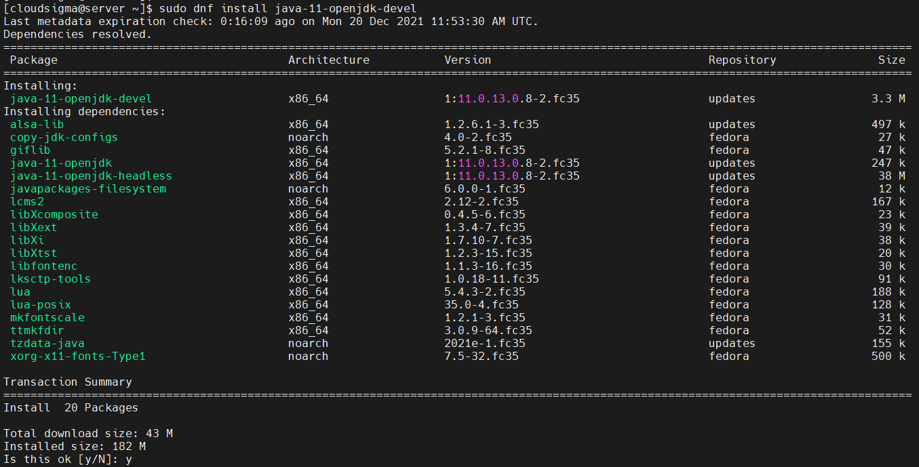Click version 7.5-32.fc35 text
The width and height of the screenshot is (919, 467).
(x=482, y=357)
